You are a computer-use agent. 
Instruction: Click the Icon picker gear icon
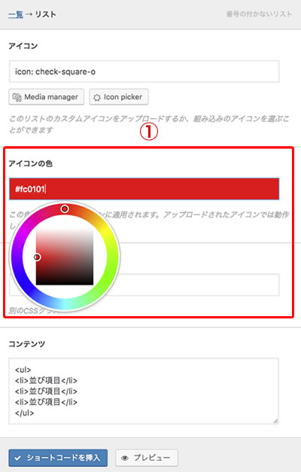click(97, 97)
